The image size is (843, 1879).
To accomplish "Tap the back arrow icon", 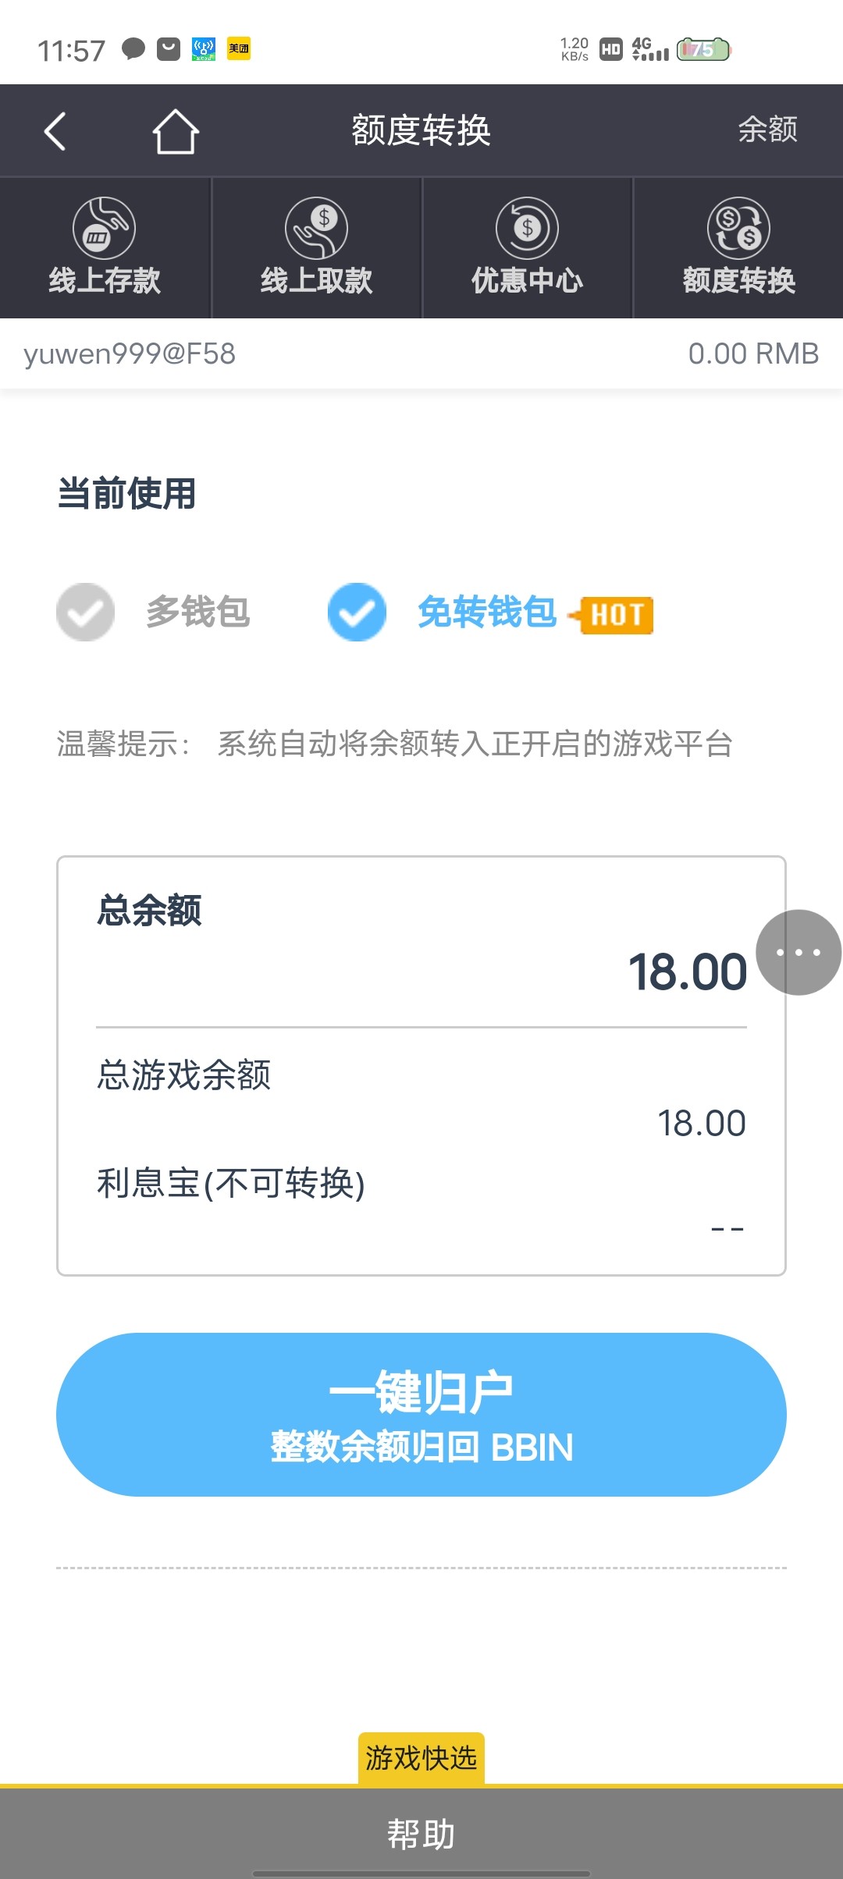I will point(55,131).
